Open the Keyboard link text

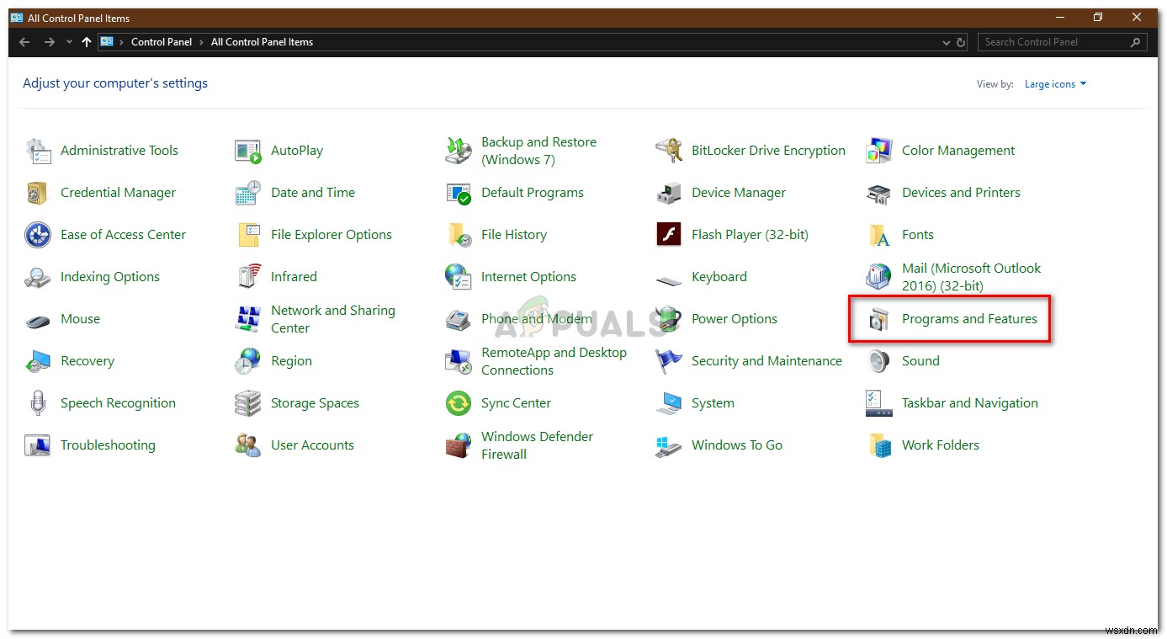coord(719,277)
